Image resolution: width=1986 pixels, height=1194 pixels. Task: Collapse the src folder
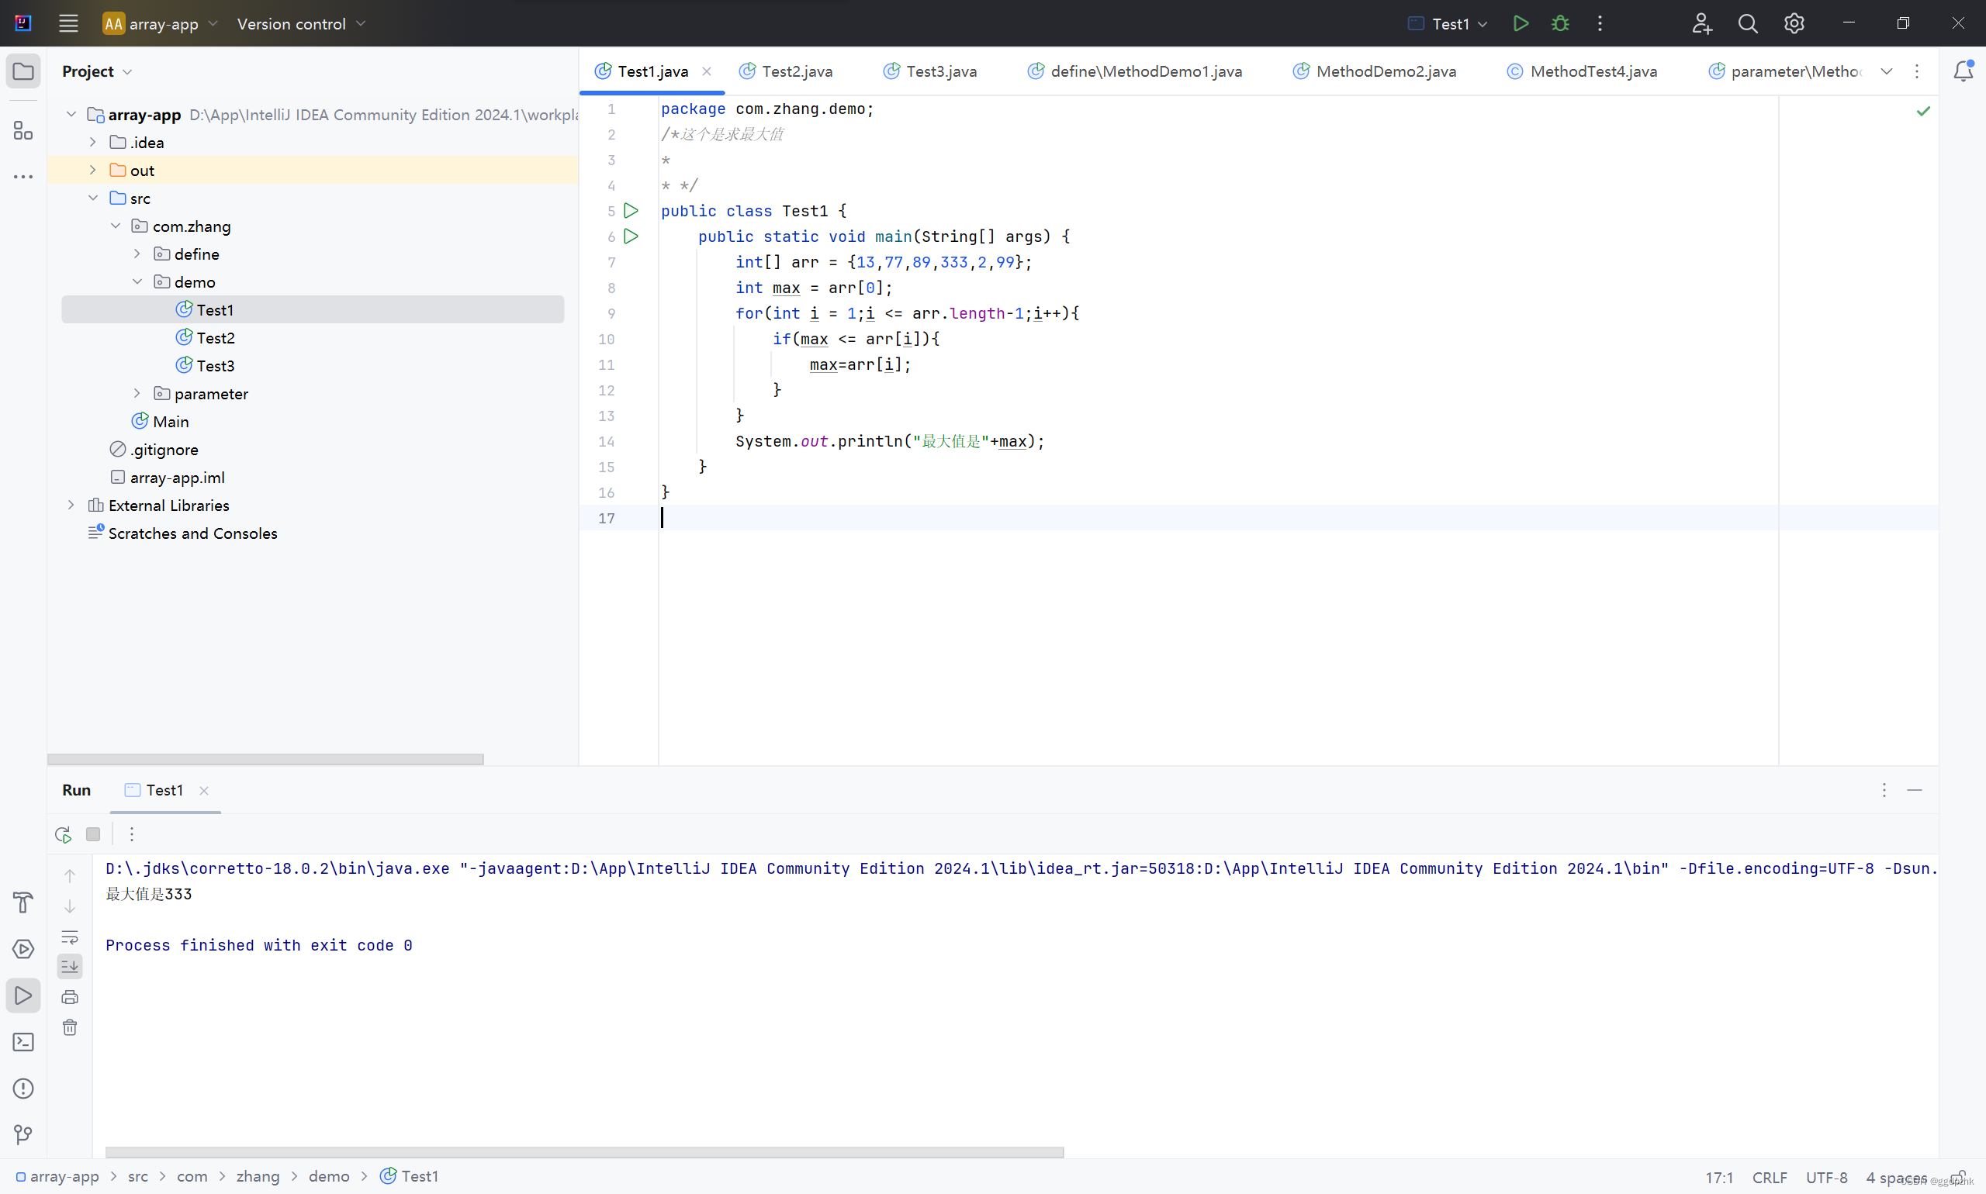coord(92,198)
